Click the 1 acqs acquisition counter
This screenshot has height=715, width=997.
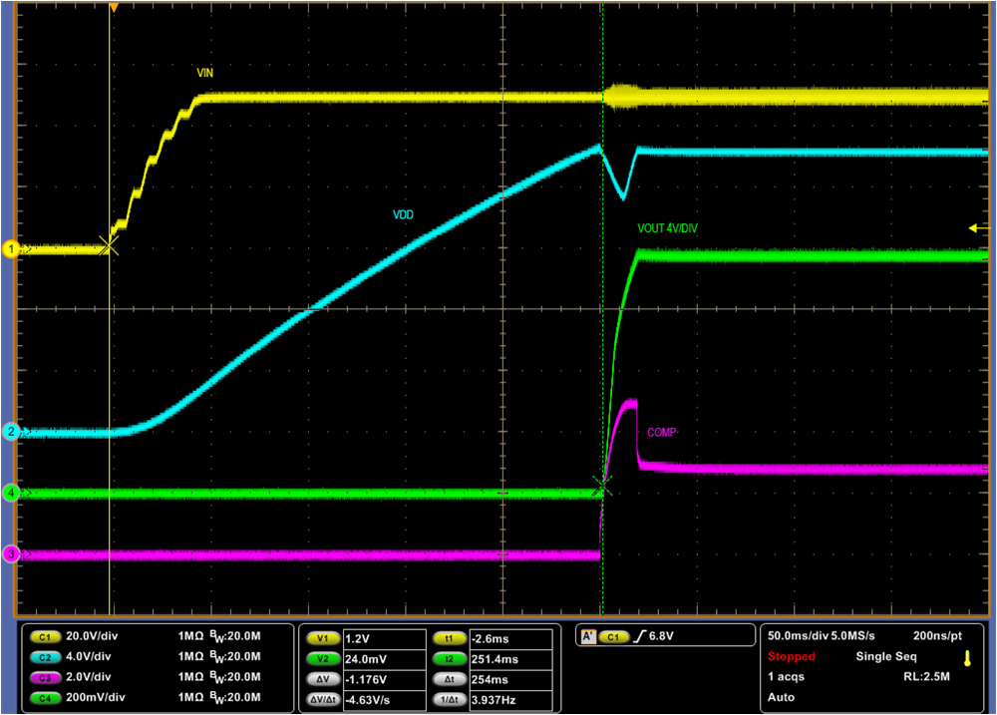click(784, 677)
